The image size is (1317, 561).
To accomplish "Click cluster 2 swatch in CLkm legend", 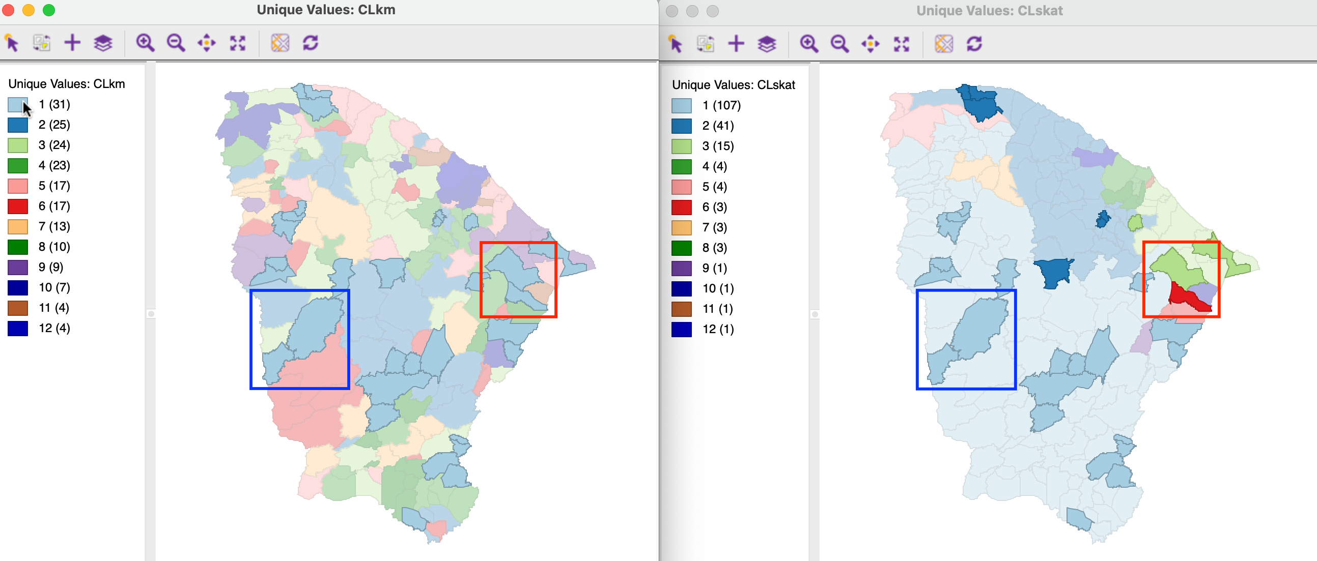I will click(x=18, y=125).
